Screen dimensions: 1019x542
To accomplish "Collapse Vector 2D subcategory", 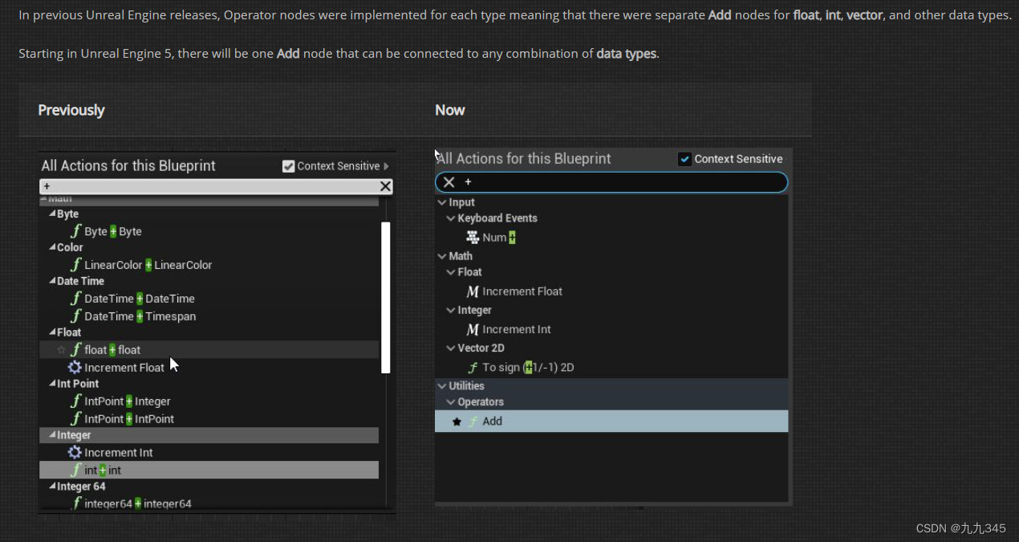I will (x=450, y=348).
